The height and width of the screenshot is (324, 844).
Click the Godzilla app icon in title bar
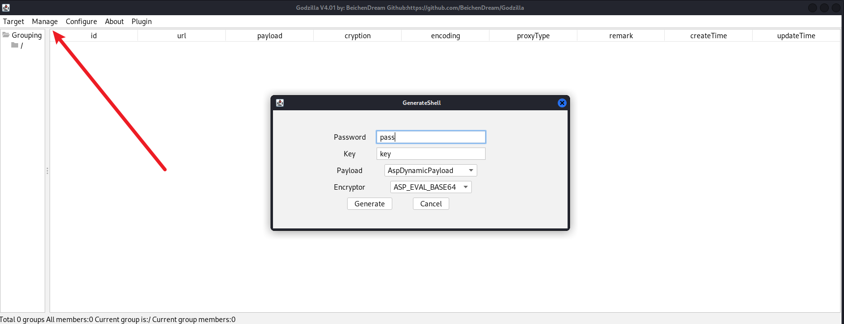pos(6,7)
